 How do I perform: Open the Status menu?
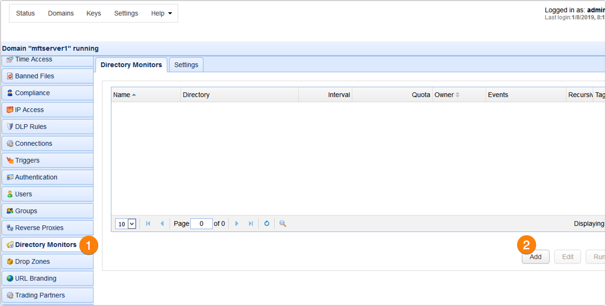click(x=25, y=13)
